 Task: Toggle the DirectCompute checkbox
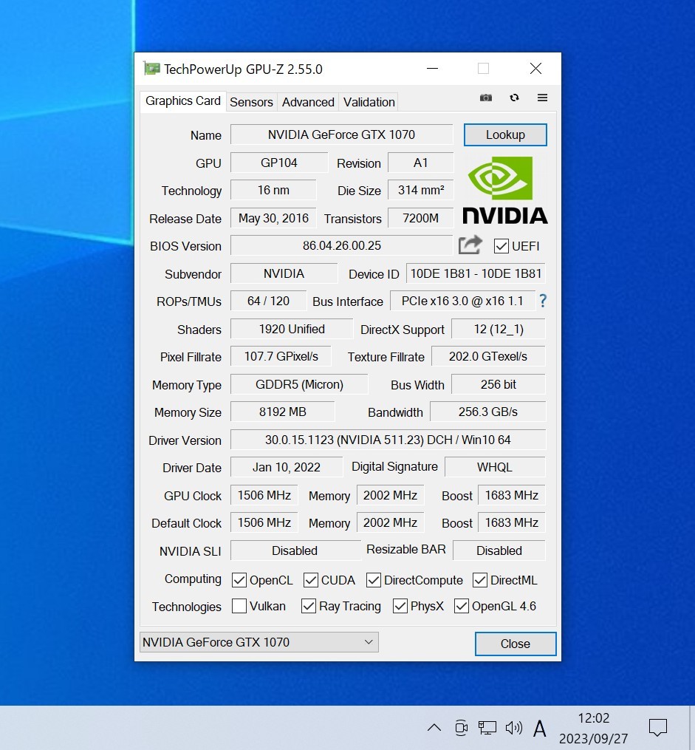373,580
